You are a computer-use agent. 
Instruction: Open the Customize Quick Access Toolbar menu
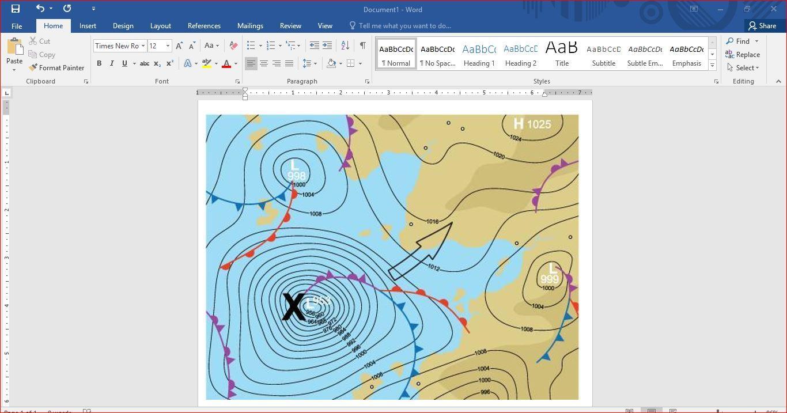point(93,9)
